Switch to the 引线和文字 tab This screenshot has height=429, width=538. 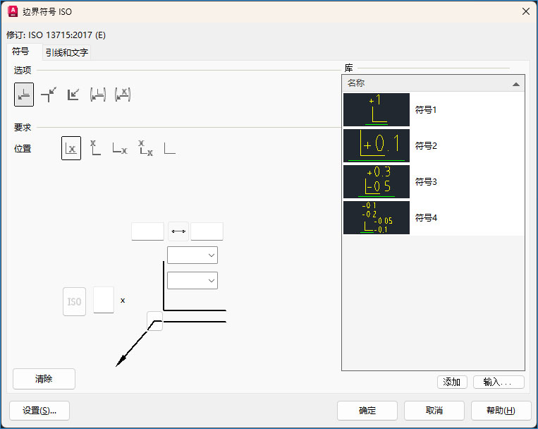(x=66, y=52)
